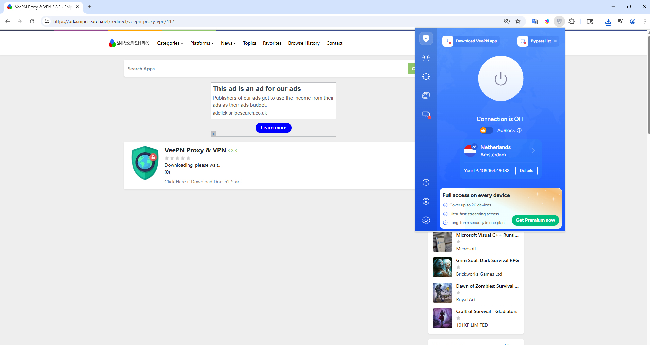Open the VeePN devices sidebar icon

click(x=426, y=114)
